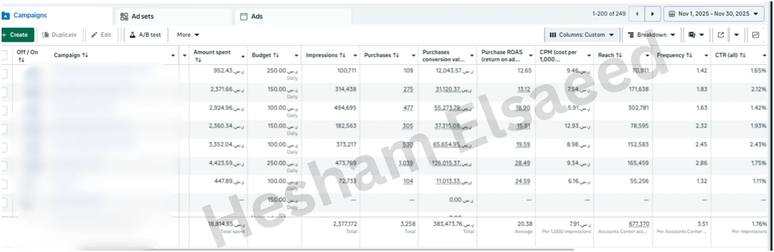The width and height of the screenshot is (774, 252).
Task: Open the 1,039 purchases link
Action: tap(406, 163)
